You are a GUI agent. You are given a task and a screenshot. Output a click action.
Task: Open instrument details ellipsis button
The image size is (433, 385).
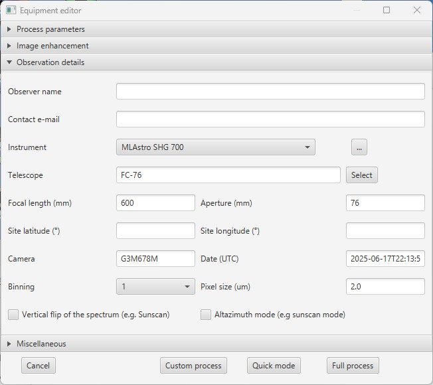coord(359,147)
